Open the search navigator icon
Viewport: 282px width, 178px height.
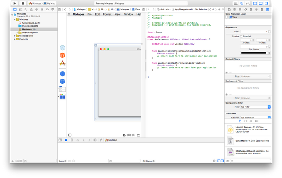pos(26,9)
